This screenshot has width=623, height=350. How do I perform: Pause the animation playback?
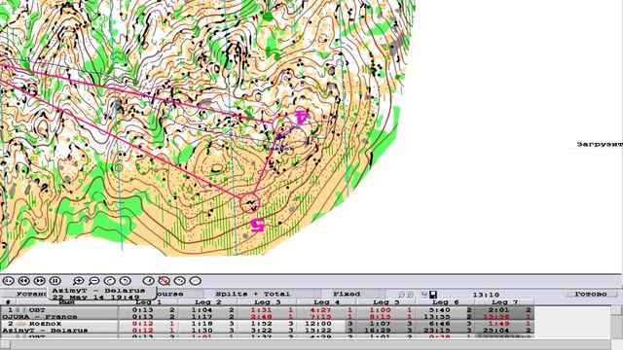(55, 281)
